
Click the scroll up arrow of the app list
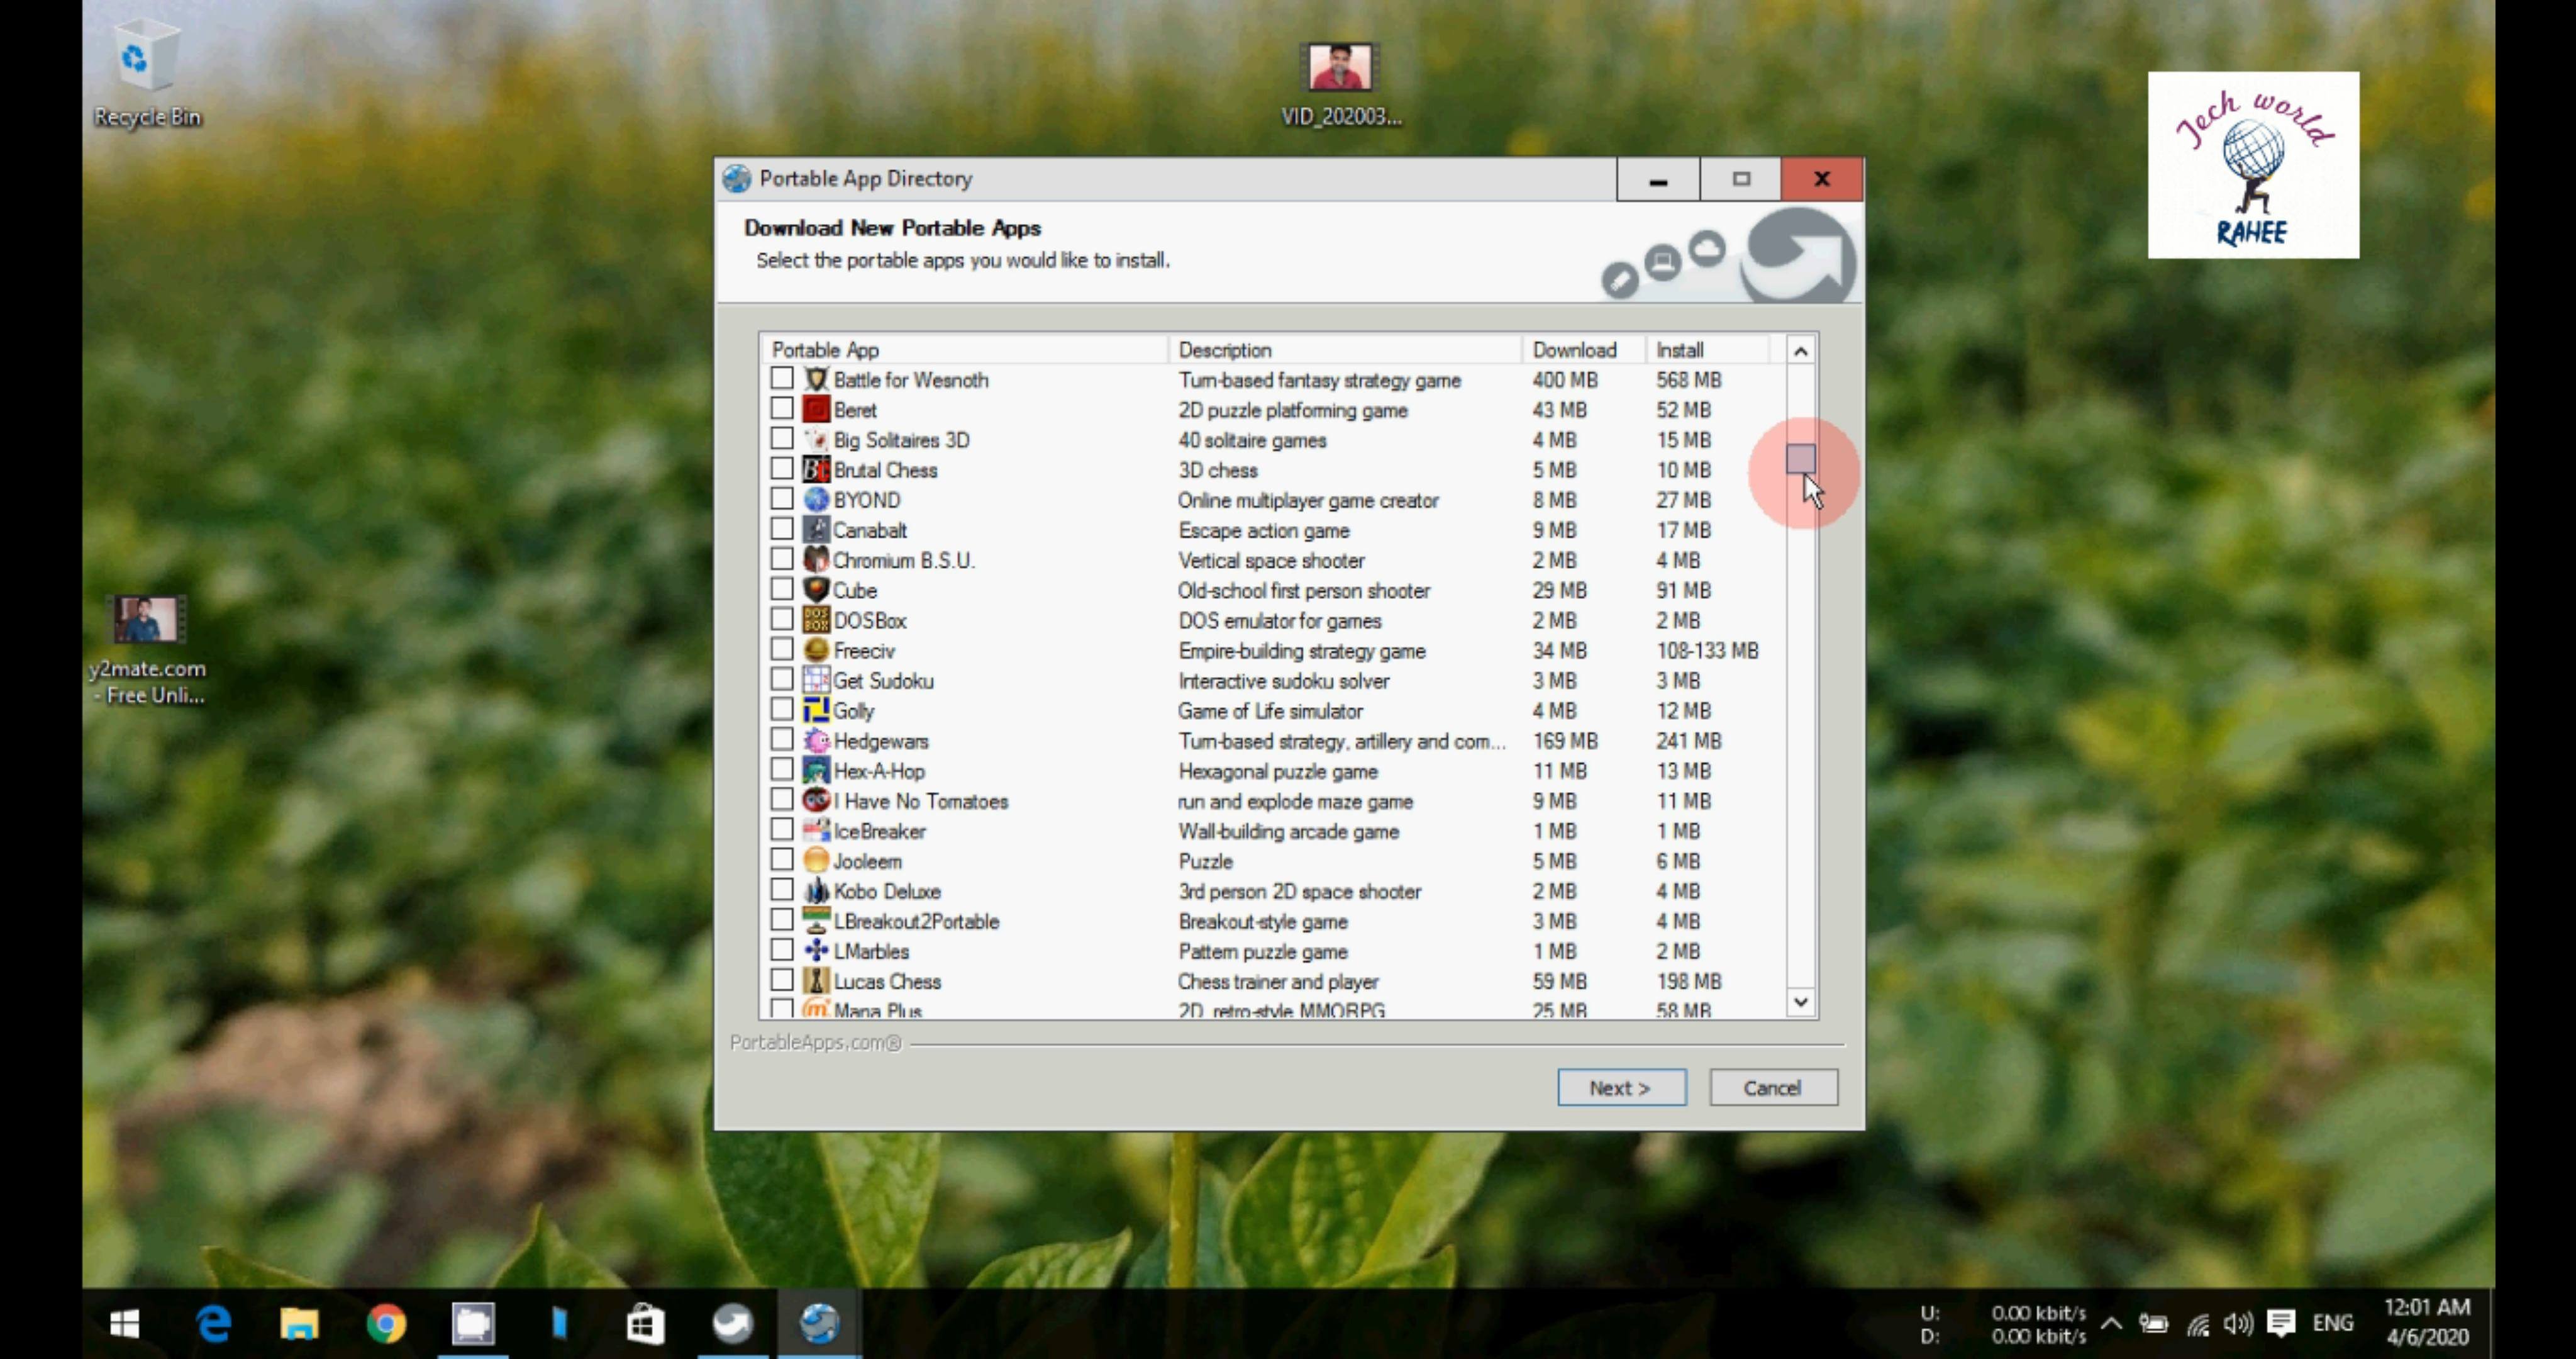tap(1801, 350)
